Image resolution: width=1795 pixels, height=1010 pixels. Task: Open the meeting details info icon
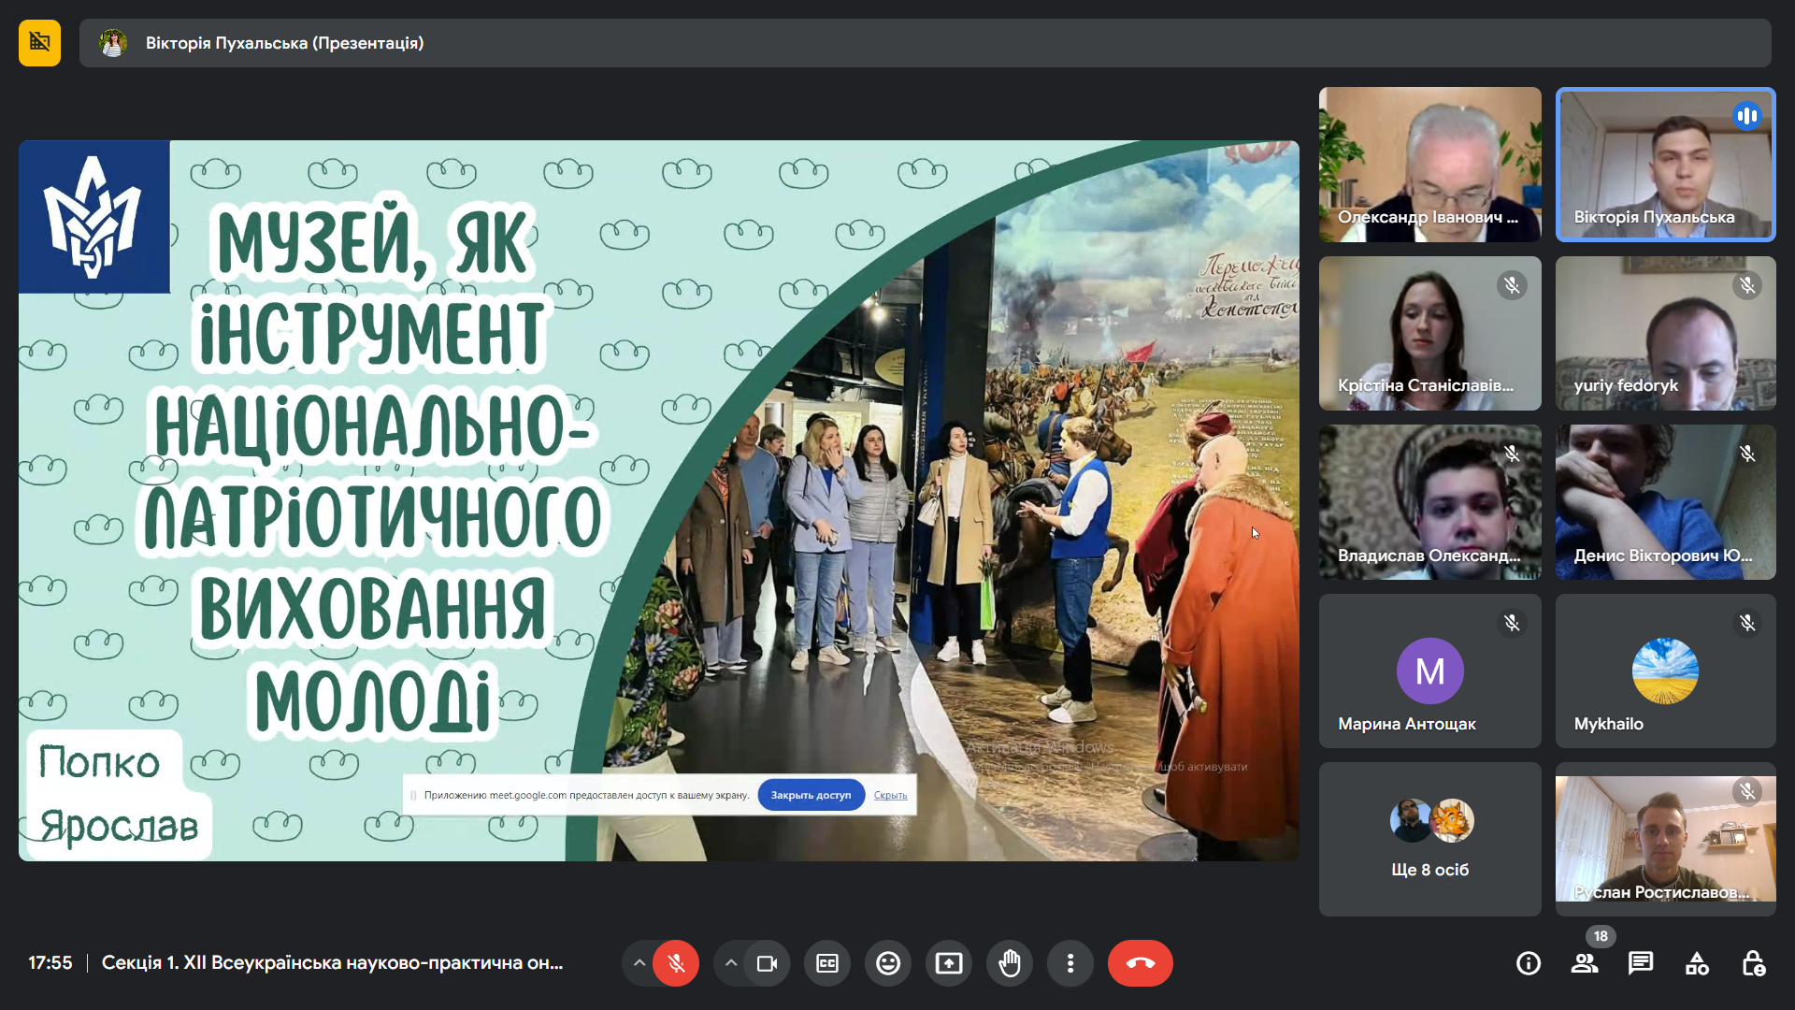tap(1529, 963)
